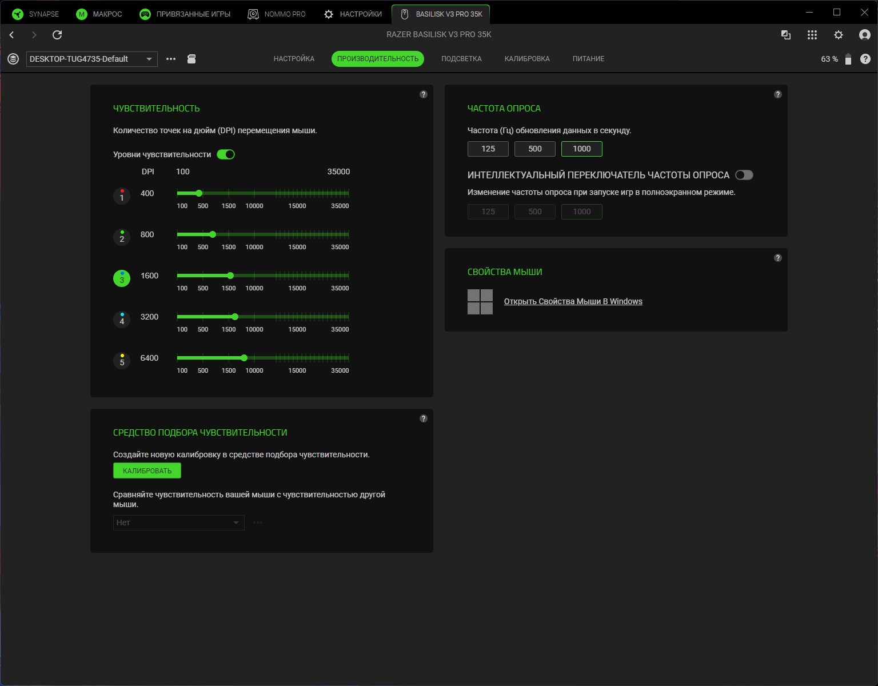This screenshot has width=878, height=686.
Task: Click the 63 % battery percentage
Action: [829, 59]
